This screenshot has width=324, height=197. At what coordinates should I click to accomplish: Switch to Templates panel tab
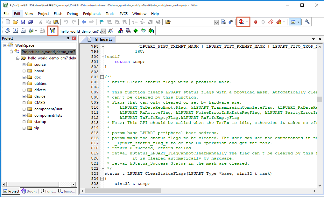[x=66, y=191]
